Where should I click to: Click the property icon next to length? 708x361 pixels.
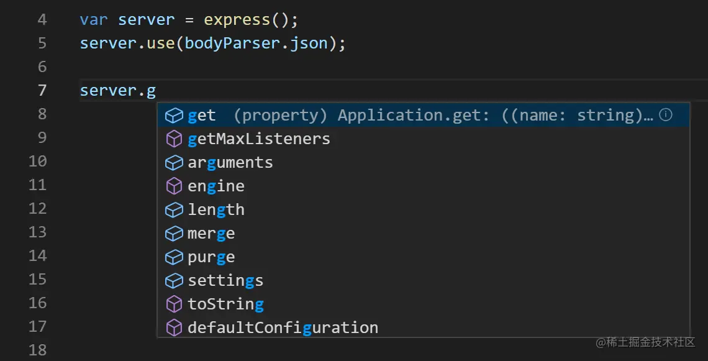coord(174,209)
